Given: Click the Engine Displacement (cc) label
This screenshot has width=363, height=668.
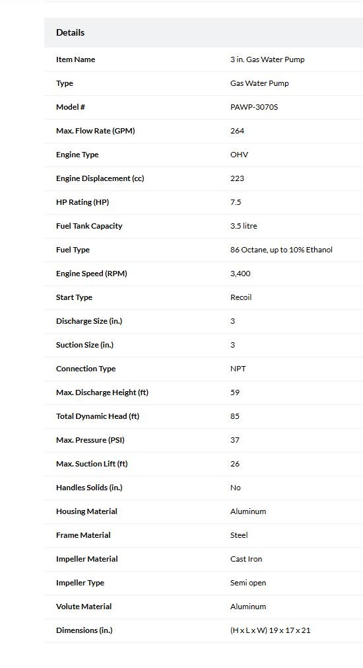Looking at the screenshot, I should [x=100, y=178].
